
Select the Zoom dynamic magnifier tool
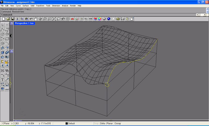click(45, 19)
